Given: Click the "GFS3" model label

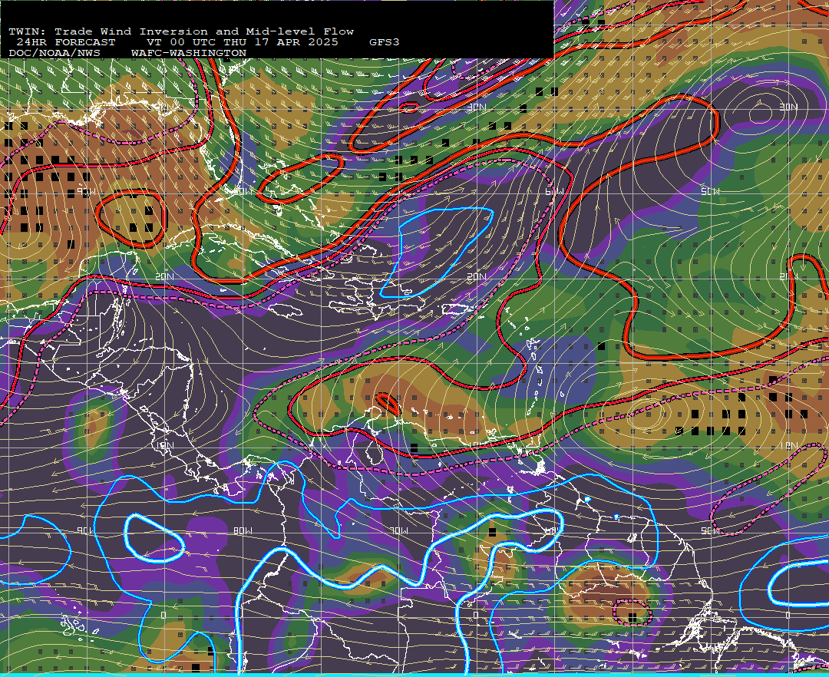Looking at the screenshot, I should pos(385,42).
